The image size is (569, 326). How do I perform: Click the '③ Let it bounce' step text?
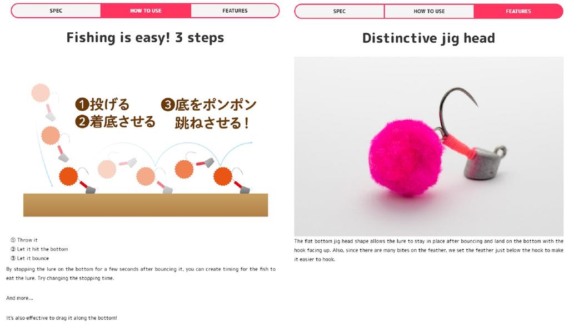pyautogui.click(x=30, y=258)
